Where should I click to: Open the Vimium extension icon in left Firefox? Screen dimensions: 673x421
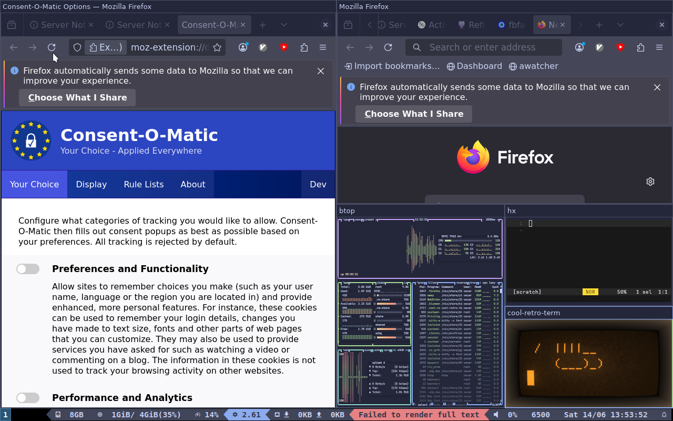263,47
